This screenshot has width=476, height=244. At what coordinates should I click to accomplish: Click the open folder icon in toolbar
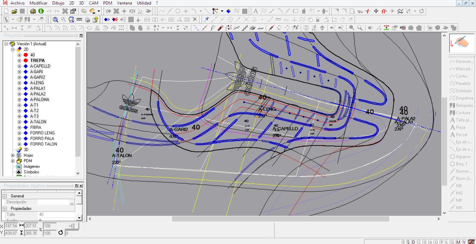point(14,11)
